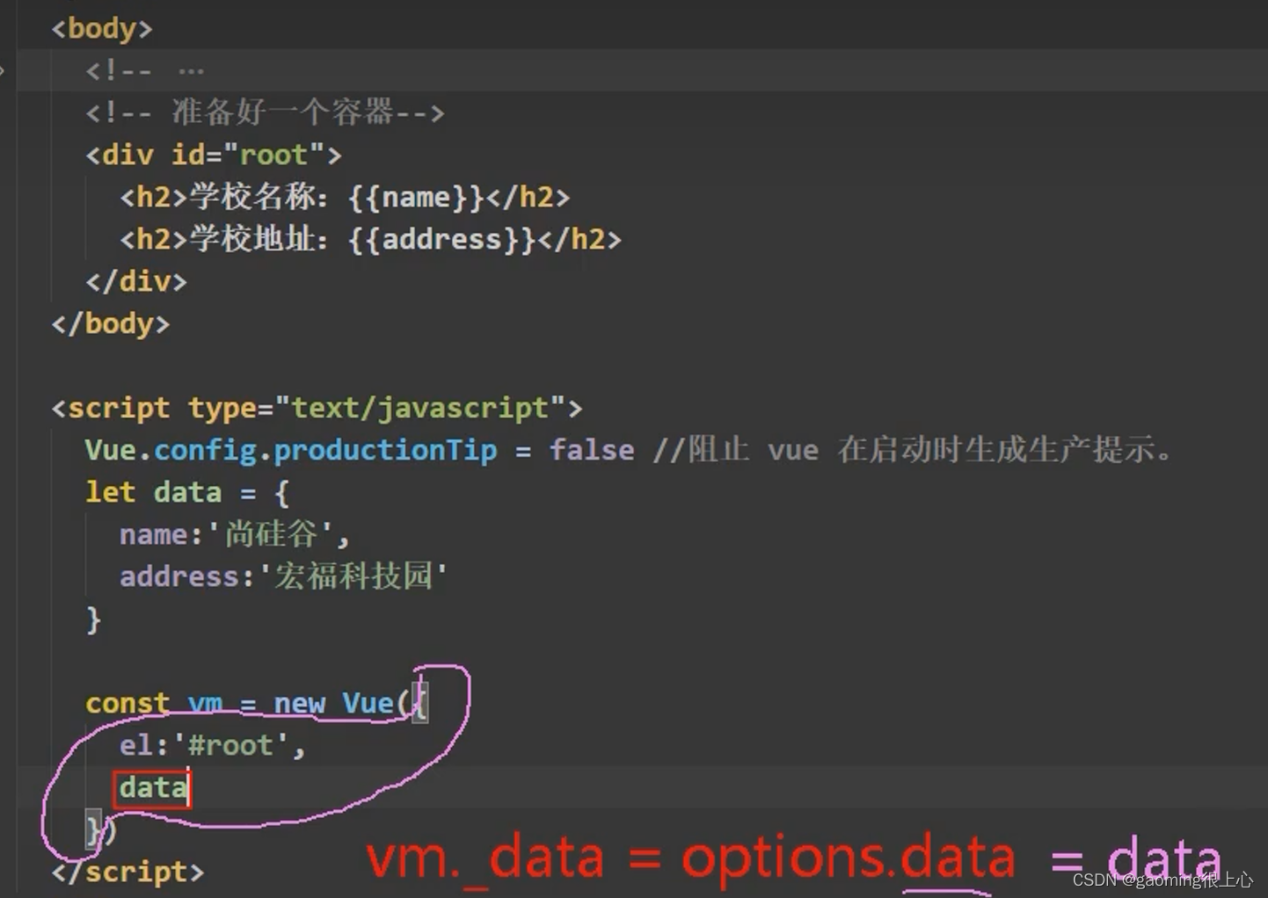Click the name key in data object
Screen dimensions: 1268x898
click(154, 534)
